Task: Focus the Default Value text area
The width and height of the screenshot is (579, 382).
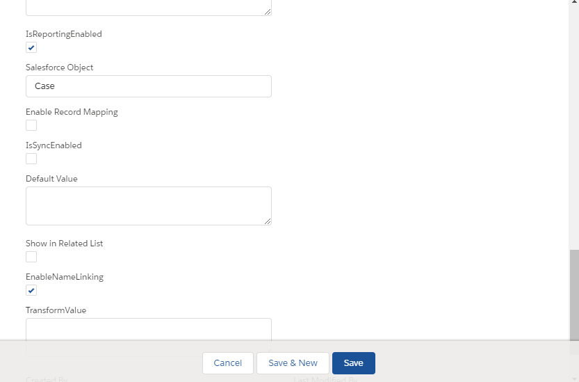Action: (149, 206)
